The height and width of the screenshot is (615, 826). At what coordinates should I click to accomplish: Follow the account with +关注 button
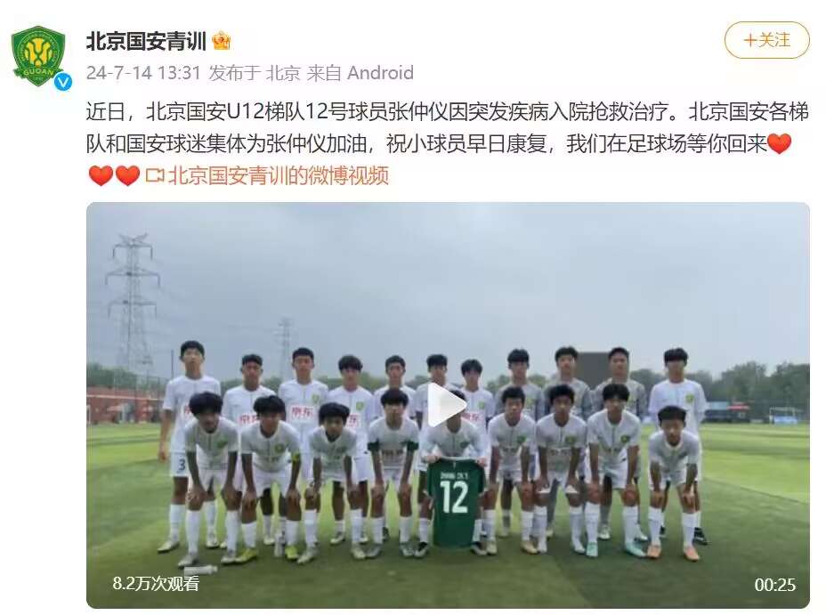point(766,40)
